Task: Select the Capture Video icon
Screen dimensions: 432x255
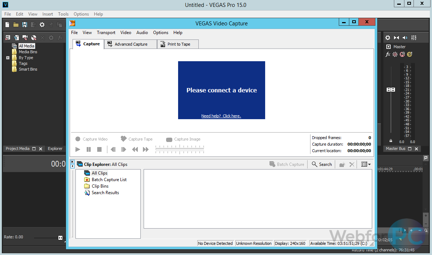Action: 77,139
